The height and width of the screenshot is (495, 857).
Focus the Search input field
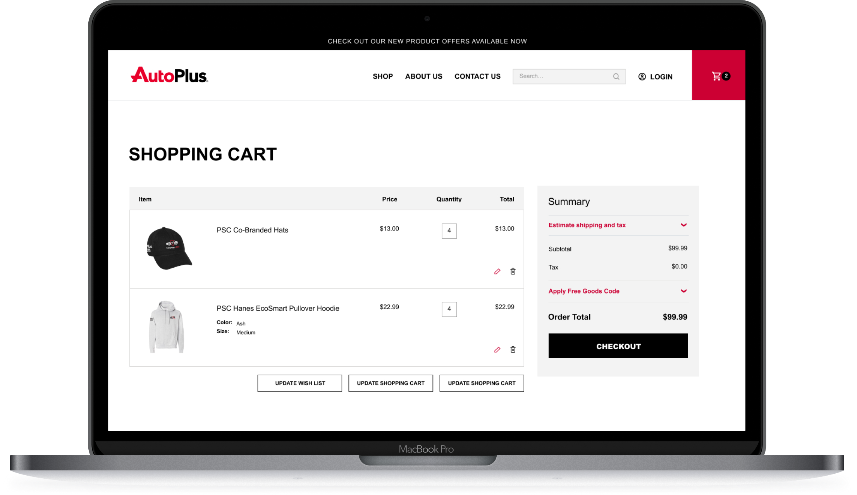(562, 76)
